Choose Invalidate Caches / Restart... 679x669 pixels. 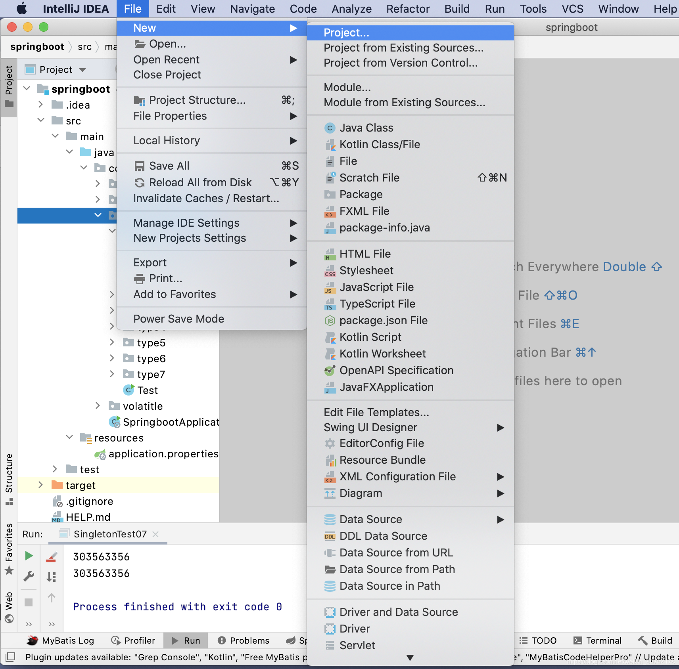click(x=212, y=198)
